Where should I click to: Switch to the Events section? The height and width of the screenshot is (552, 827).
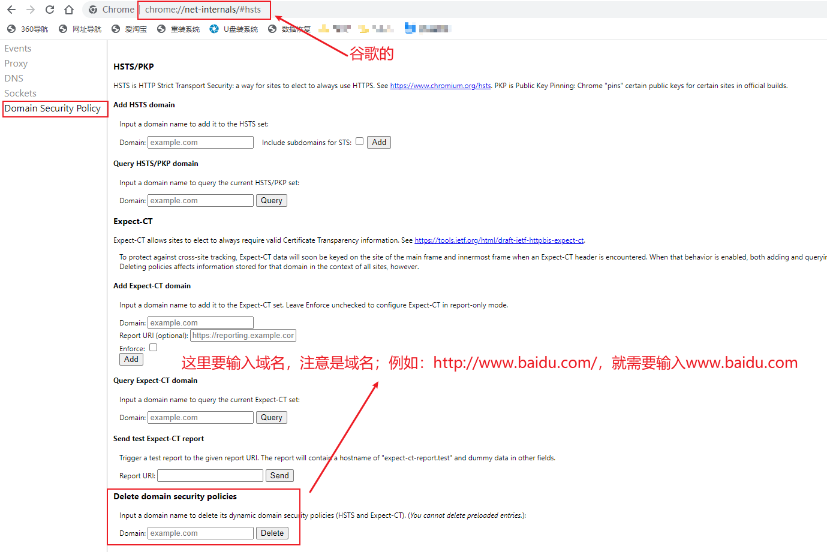[x=18, y=49]
